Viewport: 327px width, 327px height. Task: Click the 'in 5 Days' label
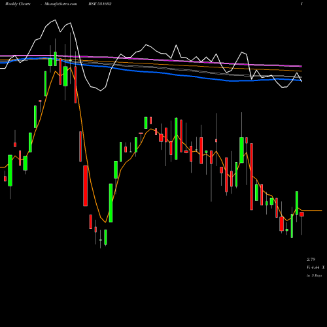(x=314, y=275)
